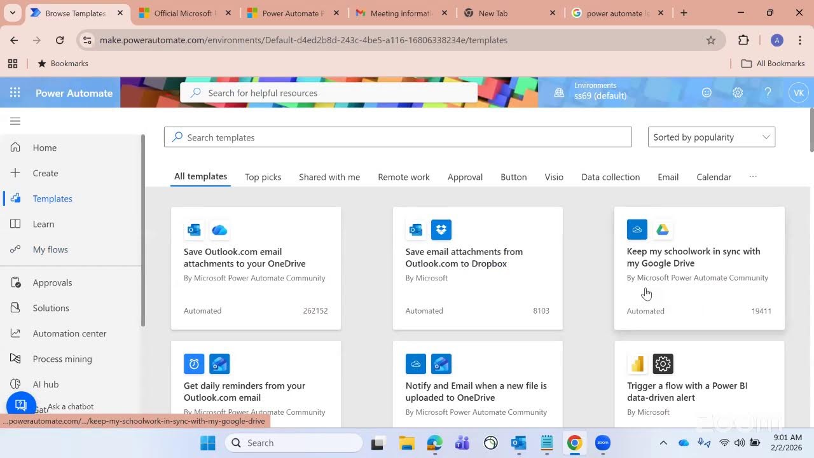
Task: Click the page vertical scrollbar
Action: coord(811,130)
